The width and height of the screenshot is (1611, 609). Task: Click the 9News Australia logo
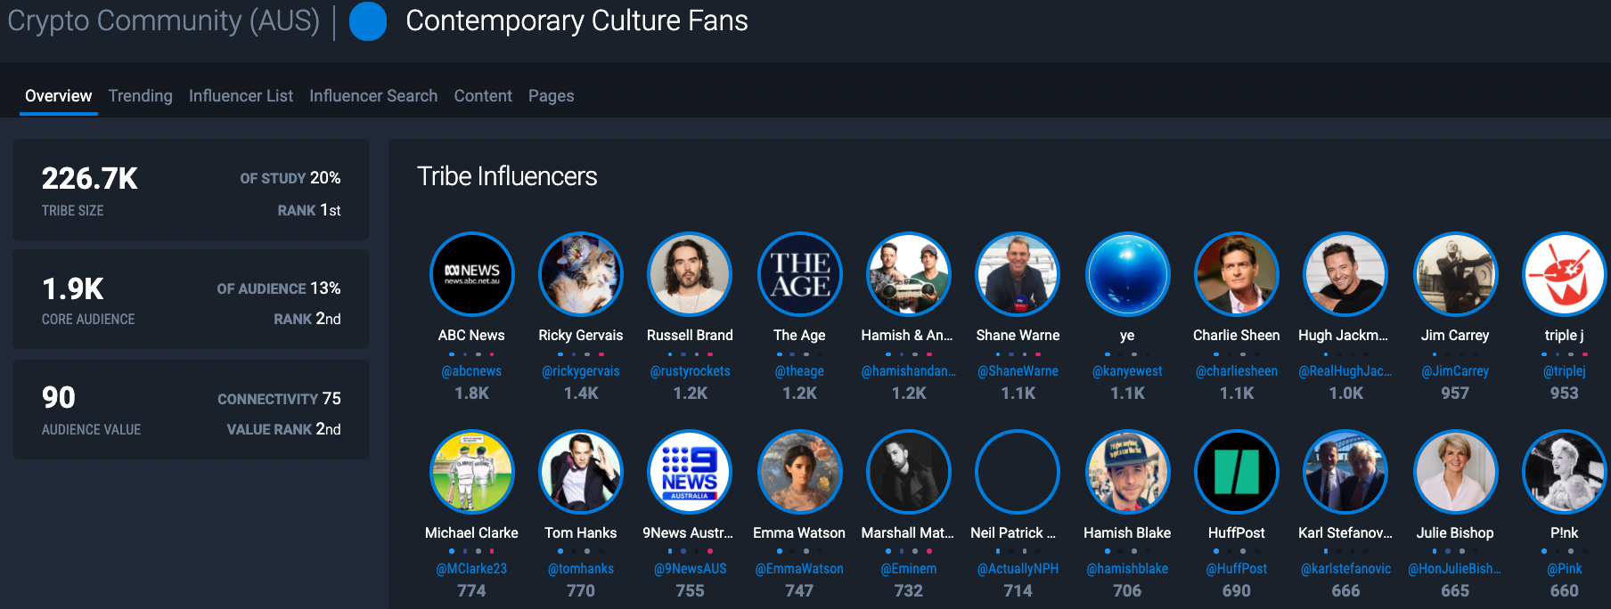pos(690,472)
